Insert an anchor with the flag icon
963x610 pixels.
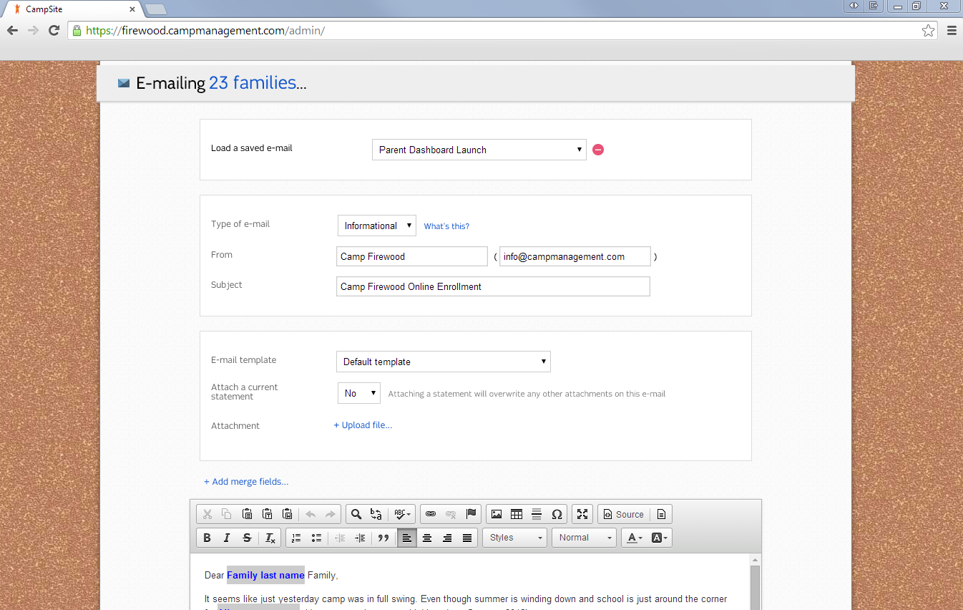click(471, 514)
